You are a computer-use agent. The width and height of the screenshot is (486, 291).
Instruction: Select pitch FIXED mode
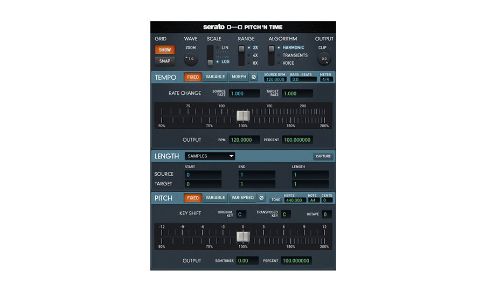pos(192,198)
